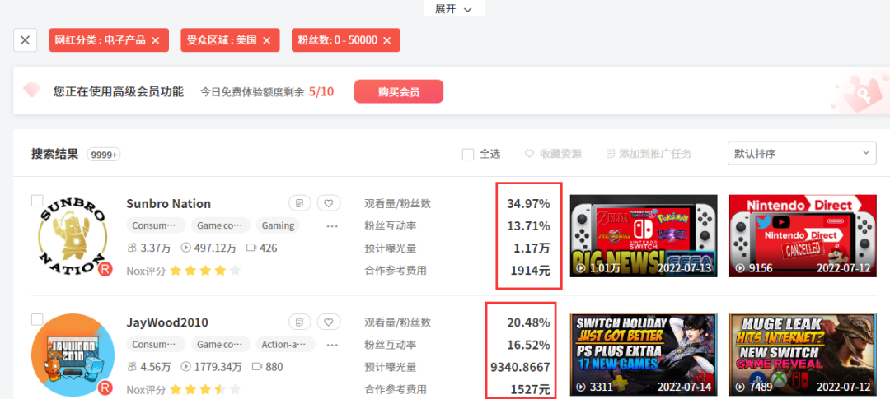Clear all filters with the X button
This screenshot has height=399, width=890.
(x=25, y=40)
